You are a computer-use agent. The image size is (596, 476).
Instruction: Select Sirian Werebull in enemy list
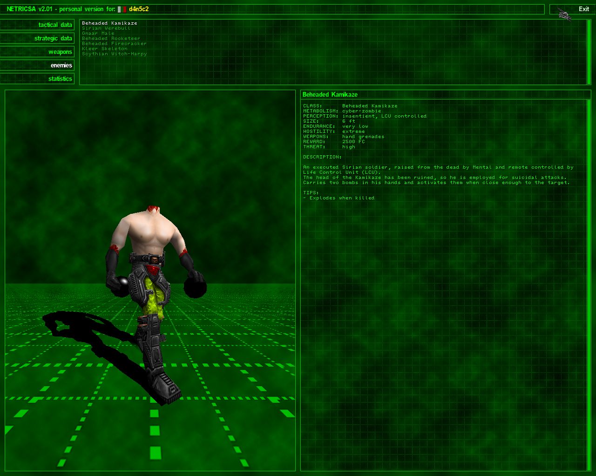coord(106,28)
